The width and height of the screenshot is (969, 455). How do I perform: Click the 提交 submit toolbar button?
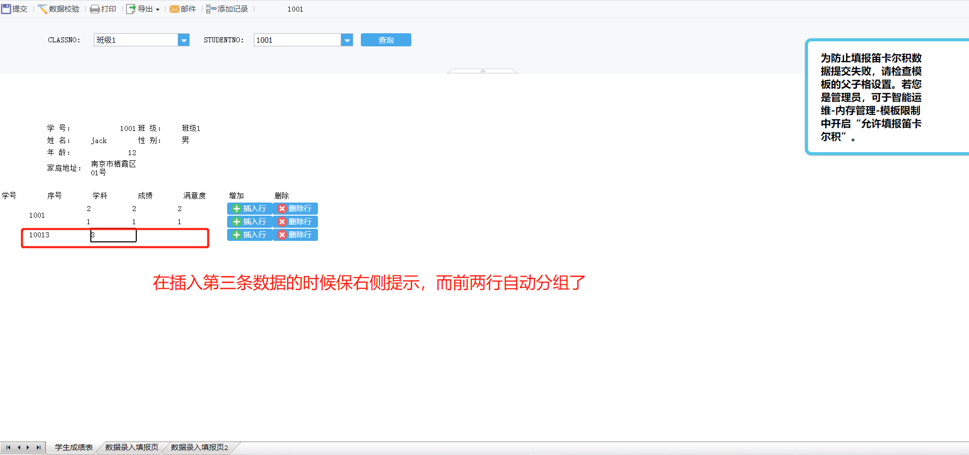click(x=15, y=9)
